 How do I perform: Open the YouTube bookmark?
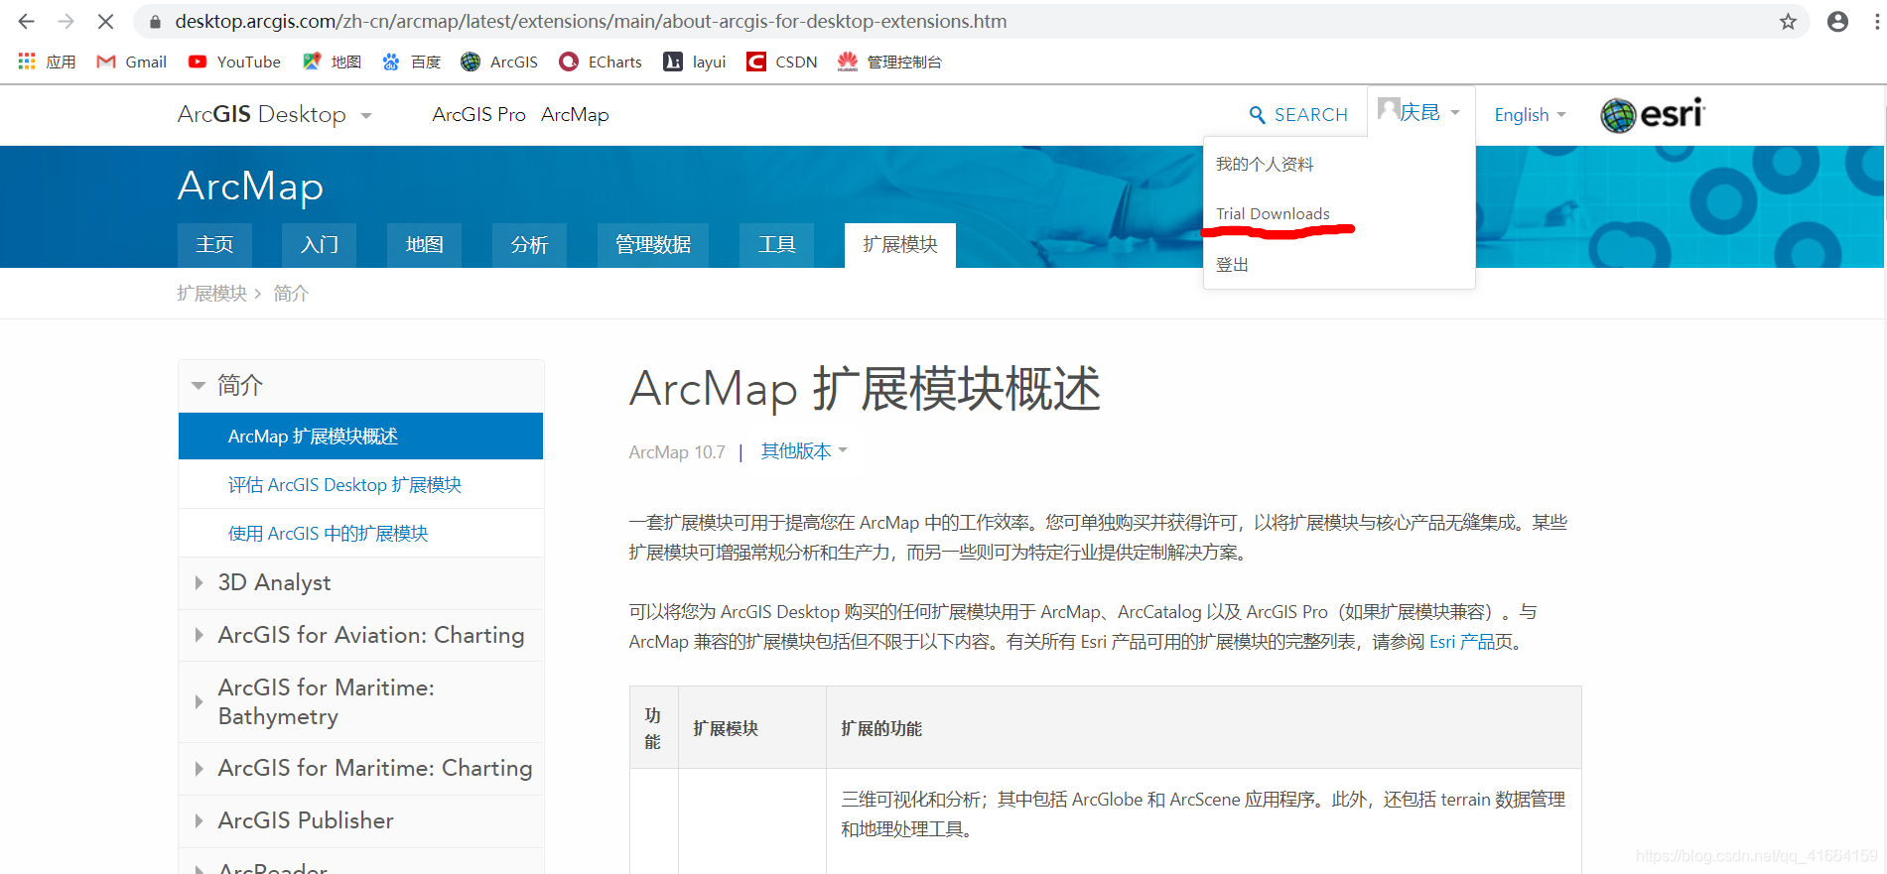click(234, 62)
